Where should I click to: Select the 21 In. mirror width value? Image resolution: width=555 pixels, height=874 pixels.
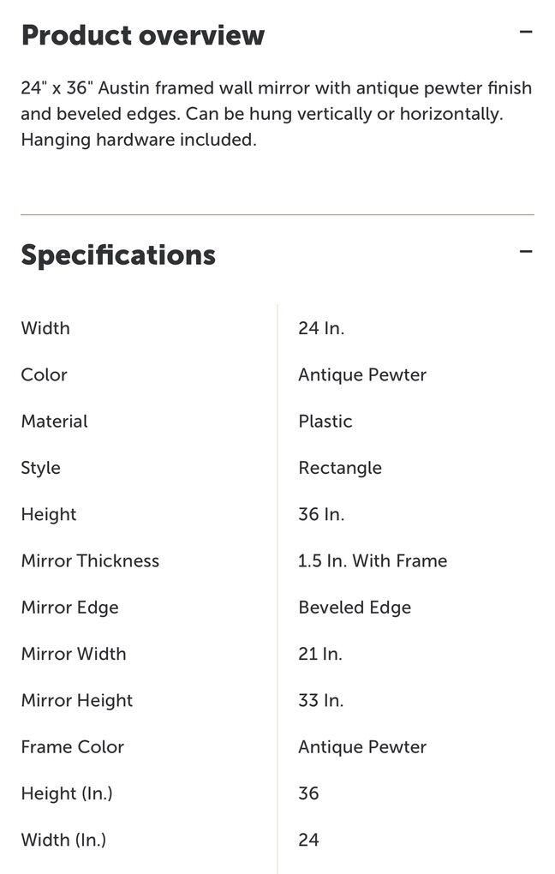pos(320,654)
